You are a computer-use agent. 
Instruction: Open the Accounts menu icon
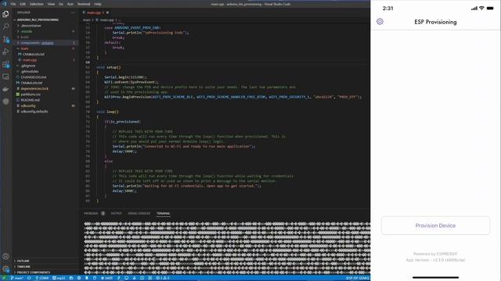(5, 256)
